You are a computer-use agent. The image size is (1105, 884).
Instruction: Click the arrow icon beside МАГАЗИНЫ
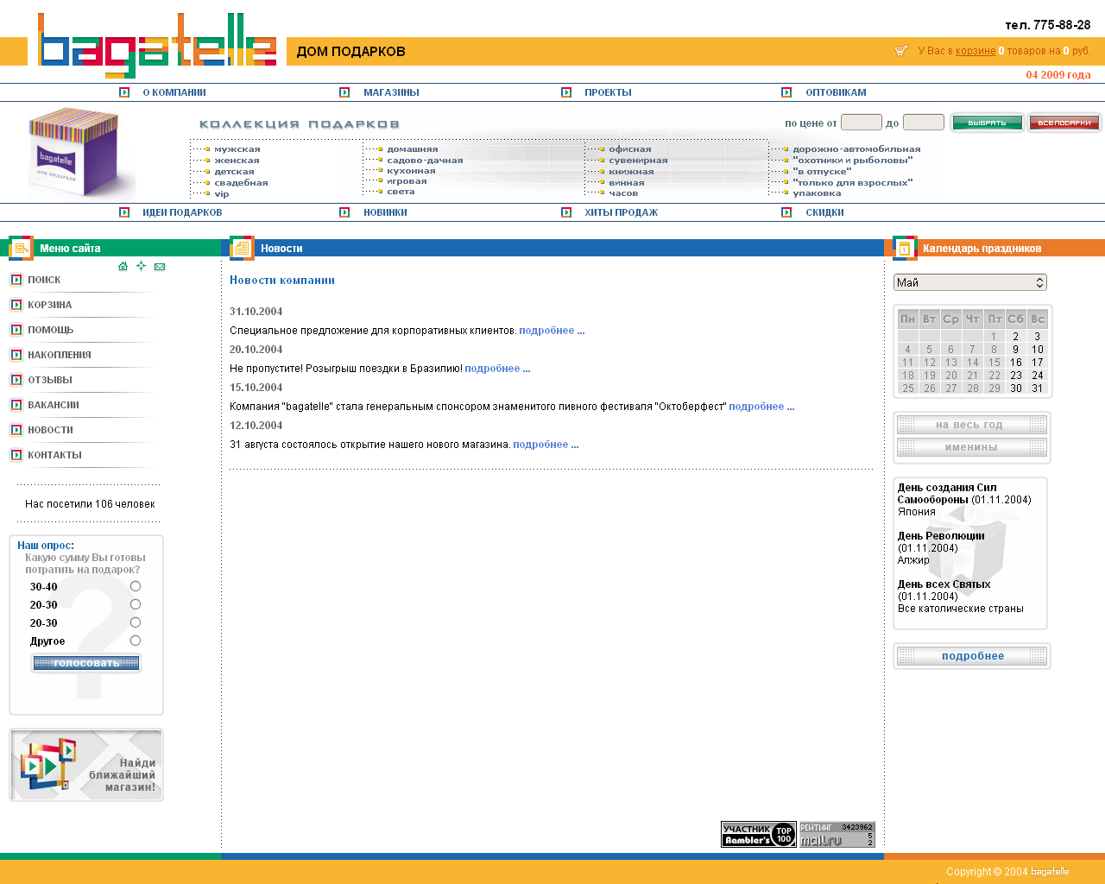pyautogui.click(x=344, y=92)
